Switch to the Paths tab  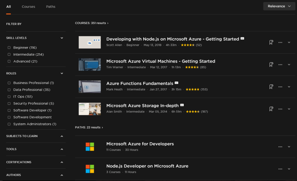pos(50,7)
